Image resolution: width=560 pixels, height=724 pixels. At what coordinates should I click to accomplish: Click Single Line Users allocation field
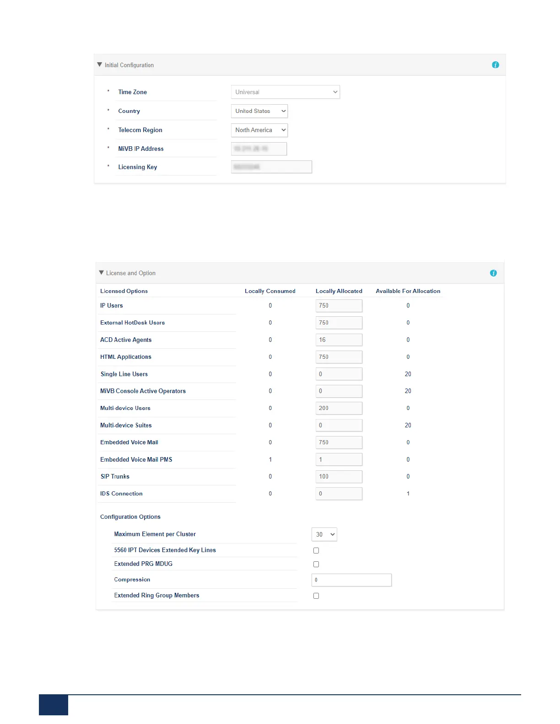pyautogui.click(x=339, y=374)
